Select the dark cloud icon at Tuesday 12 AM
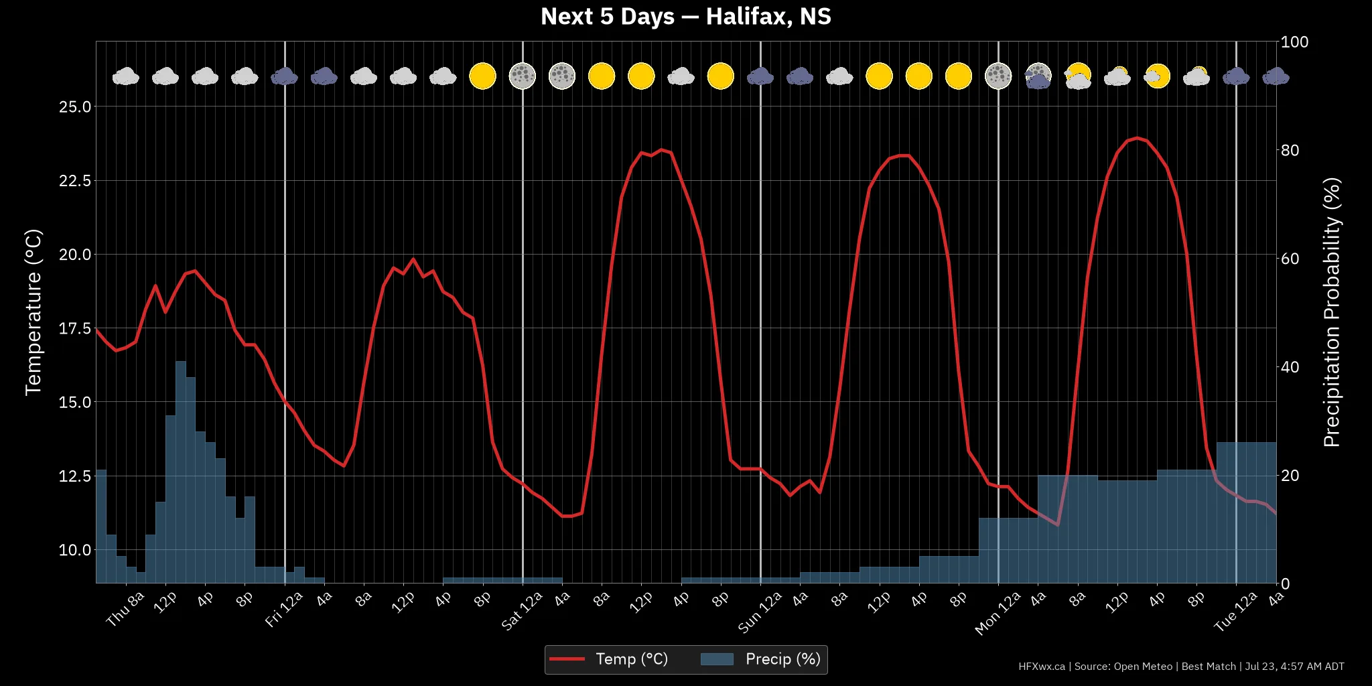The width and height of the screenshot is (1372, 686). tap(1236, 76)
